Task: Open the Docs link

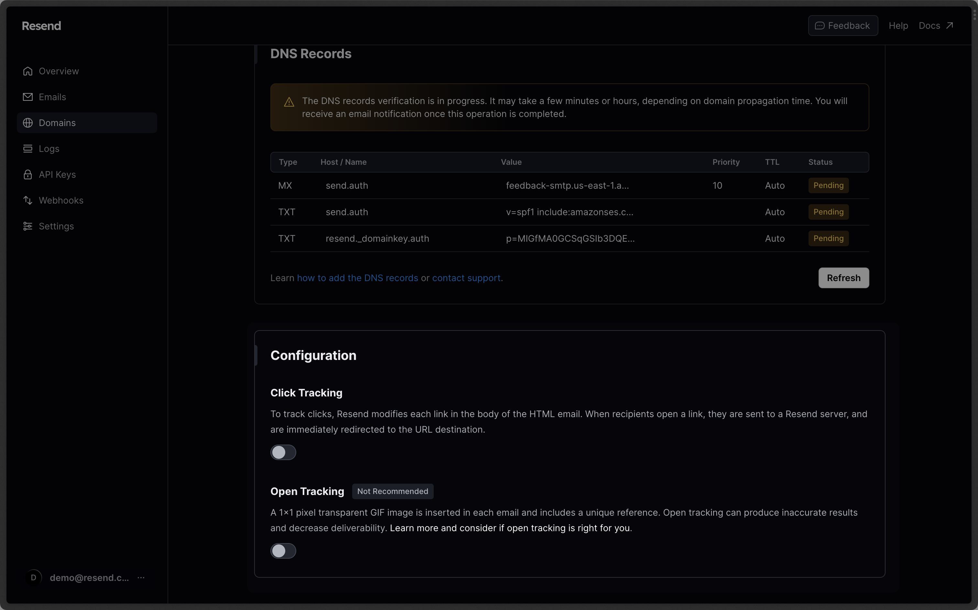Action: [936, 26]
